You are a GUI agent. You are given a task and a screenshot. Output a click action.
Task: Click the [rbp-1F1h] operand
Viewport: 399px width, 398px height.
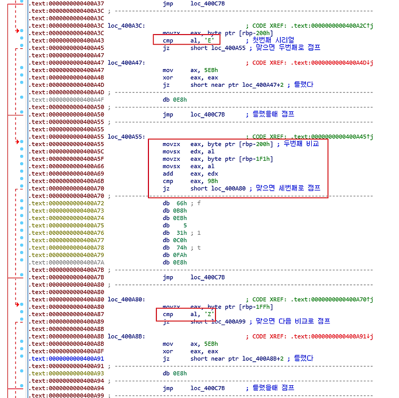click(255, 159)
